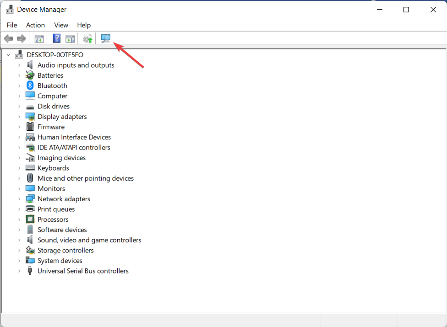
Task: Open the View menu
Action: [61, 25]
